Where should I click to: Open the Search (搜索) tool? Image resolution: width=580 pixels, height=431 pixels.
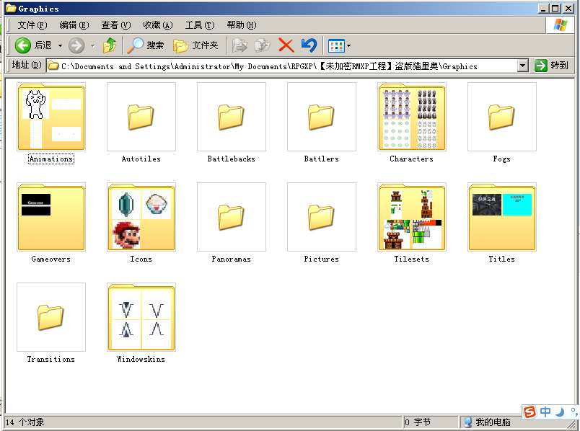point(146,45)
